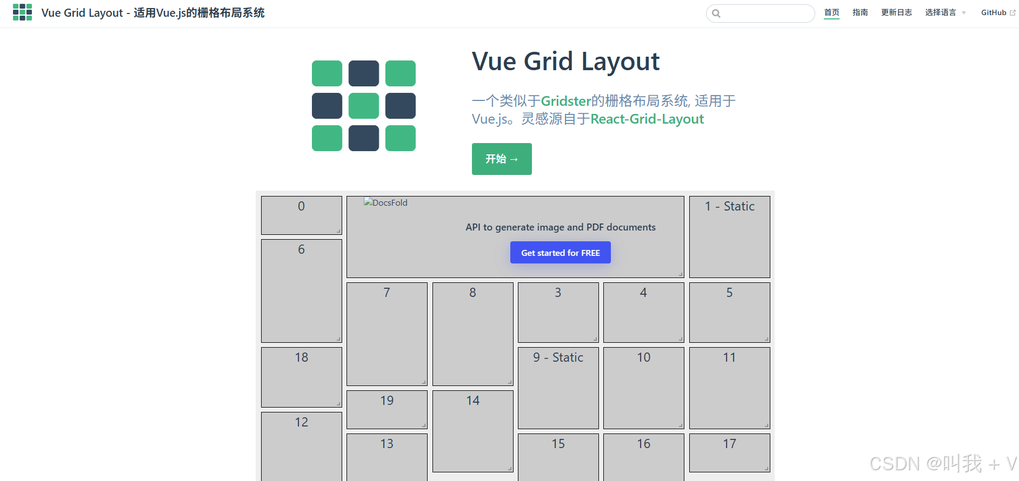Click 'API to generate image and PDF documents' text
1019x481 pixels.
tap(561, 227)
